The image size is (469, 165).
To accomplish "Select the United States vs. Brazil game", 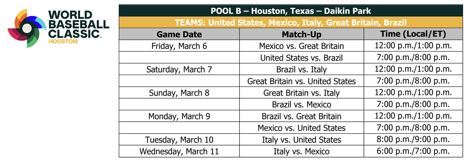I will [301, 58].
